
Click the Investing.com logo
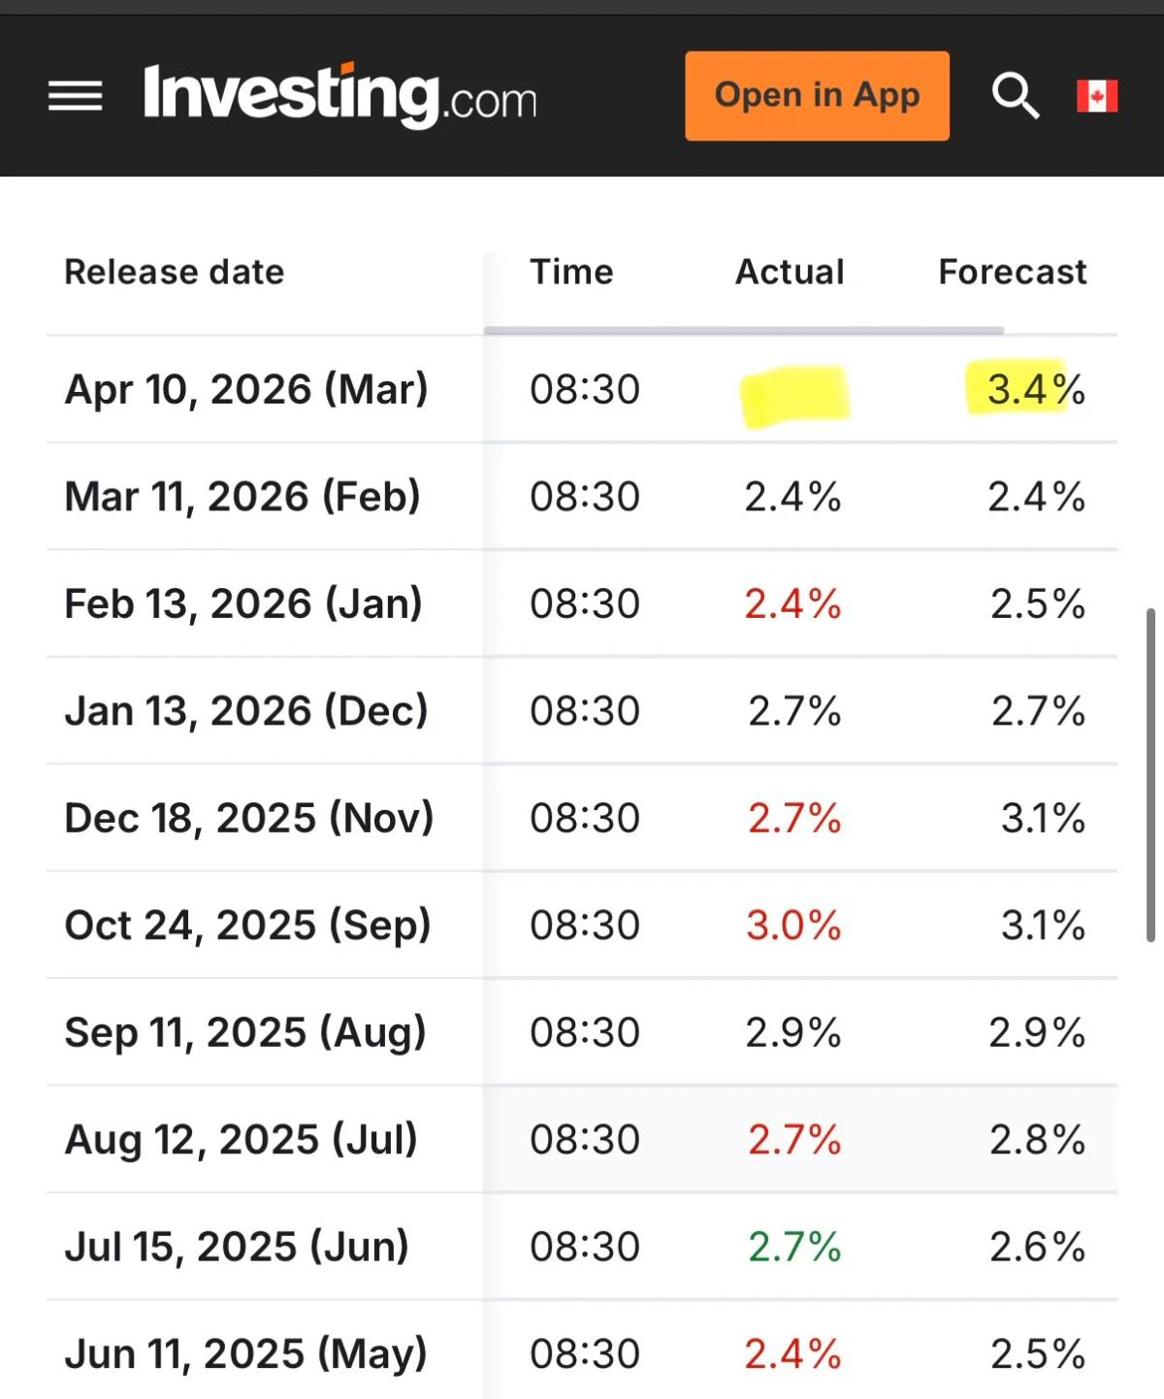339,96
